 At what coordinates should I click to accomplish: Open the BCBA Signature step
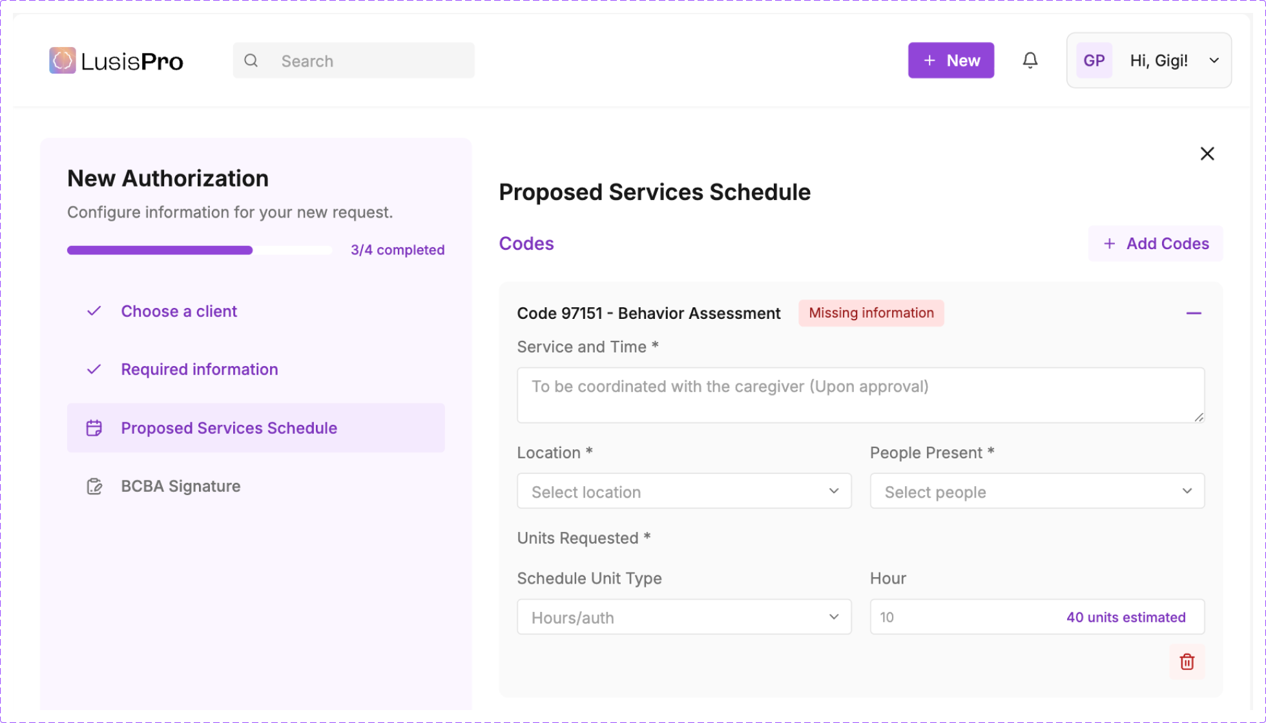pyautogui.click(x=180, y=486)
